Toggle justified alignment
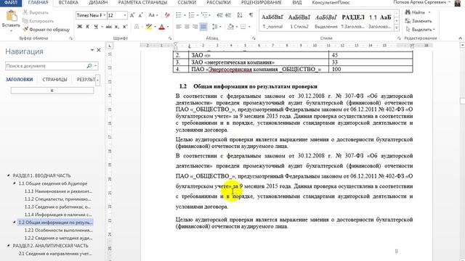The width and height of the screenshot is (465, 261). 203,27
